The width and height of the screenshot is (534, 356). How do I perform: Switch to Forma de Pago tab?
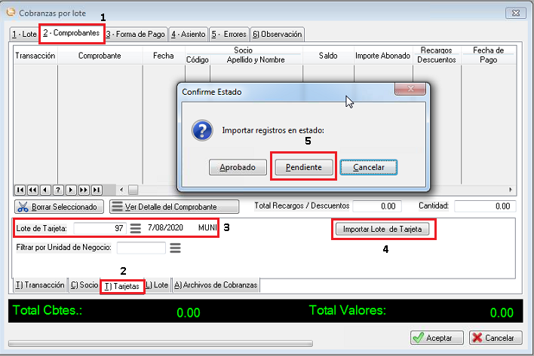point(136,34)
